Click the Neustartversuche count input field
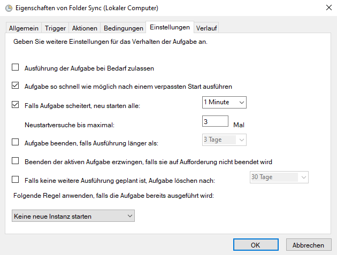This screenshot has width=337, height=255. tap(216, 121)
